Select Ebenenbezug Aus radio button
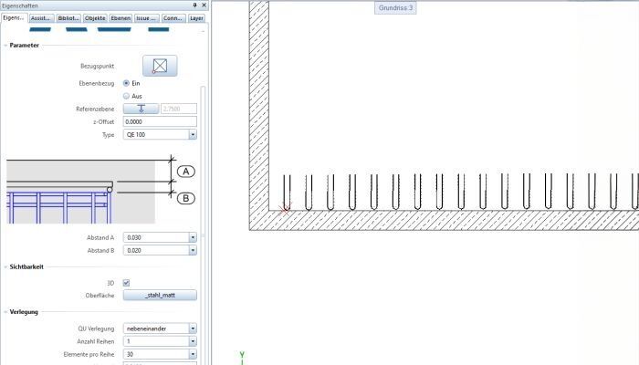The width and height of the screenshot is (639, 365). pos(126,96)
